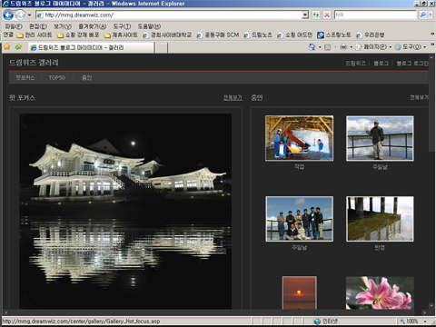Click the search box in the toolbar
The height and width of the screenshot is (327, 436).
pyautogui.click(x=375, y=15)
